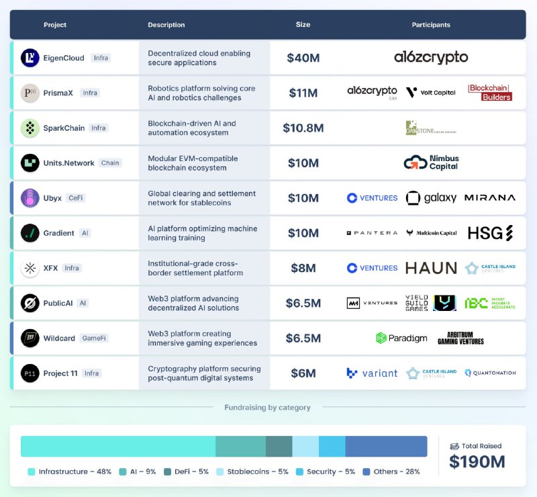
Task: Click the IBC invest incubate accelerate logo
Action: (x=490, y=303)
